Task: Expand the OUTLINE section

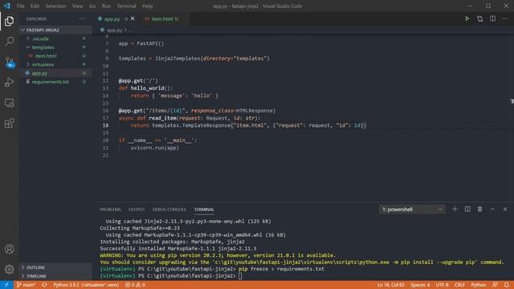Action: pos(55,267)
